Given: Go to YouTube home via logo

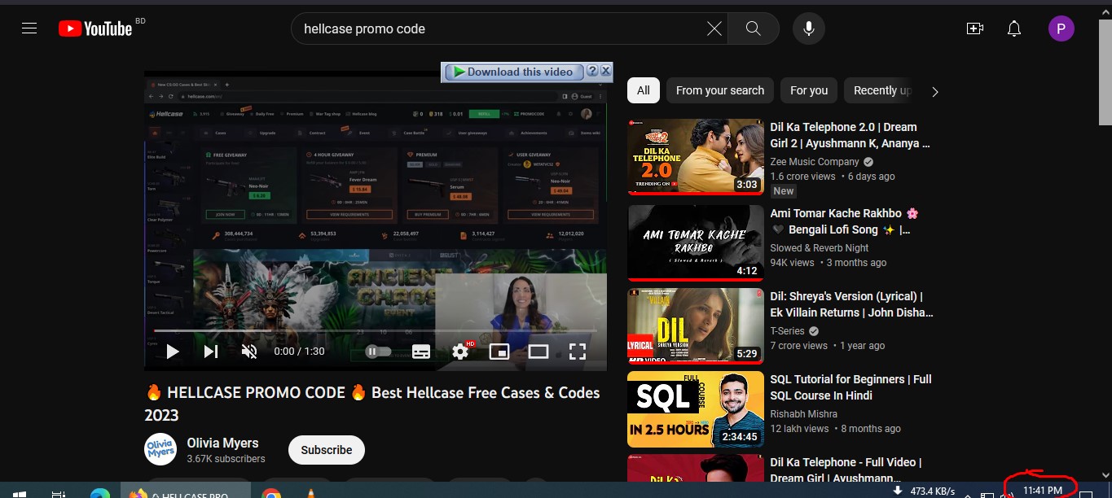Looking at the screenshot, I should click(95, 28).
